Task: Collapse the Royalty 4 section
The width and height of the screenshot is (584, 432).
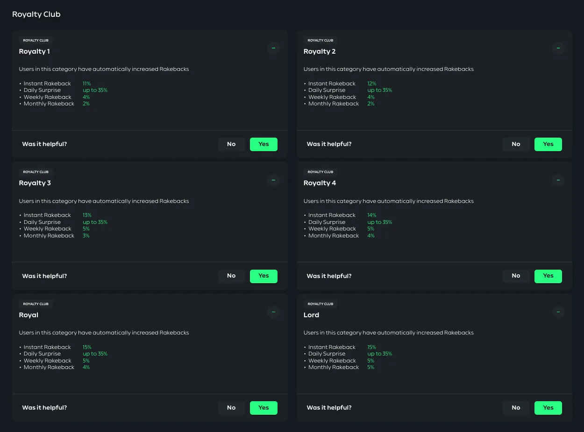Action: click(x=558, y=180)
